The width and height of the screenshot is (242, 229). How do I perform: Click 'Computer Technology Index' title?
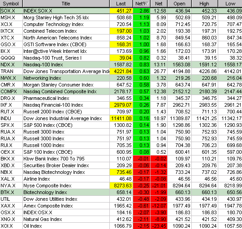pyautogui.click(x=54, y=24)
